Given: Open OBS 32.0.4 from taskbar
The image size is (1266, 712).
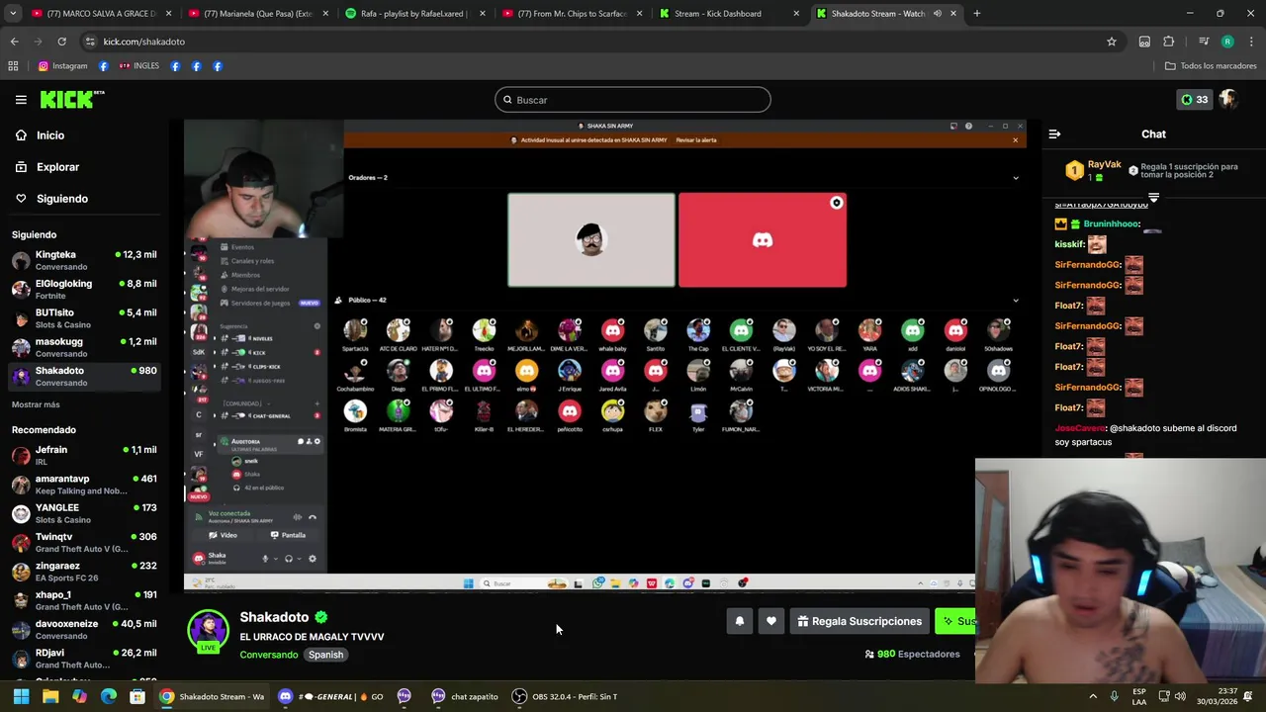Looking at the screenshot, I should click(566, 696).
